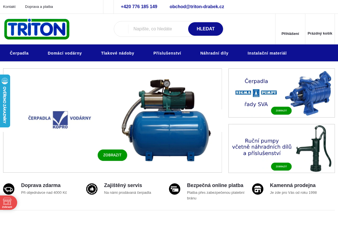Click the text 'Je zde pro Vás od roku 1998'
Viewport: 338px width, 225px height.
point(293,193)
